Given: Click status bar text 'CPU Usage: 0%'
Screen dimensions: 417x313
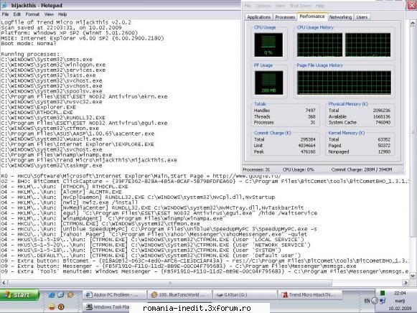Looking at the screenshot, I should [298, 169].
